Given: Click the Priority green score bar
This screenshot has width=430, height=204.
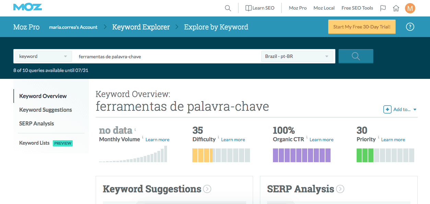Looking at the screenshot, I should (x=385, y=155).
